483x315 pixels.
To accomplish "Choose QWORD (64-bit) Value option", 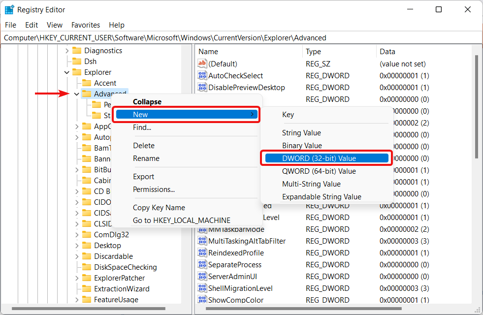I will coord(319,171).
